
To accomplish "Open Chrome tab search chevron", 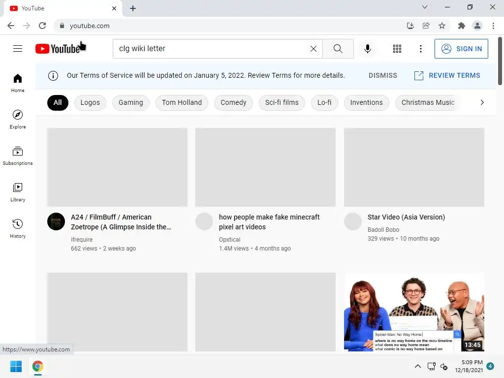I will 425,7.
